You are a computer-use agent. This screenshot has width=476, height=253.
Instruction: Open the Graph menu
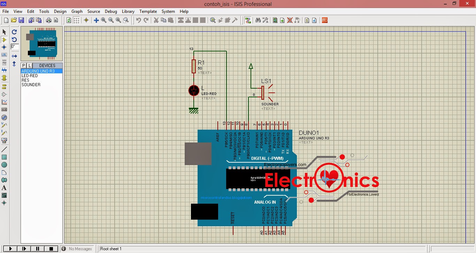77,11
